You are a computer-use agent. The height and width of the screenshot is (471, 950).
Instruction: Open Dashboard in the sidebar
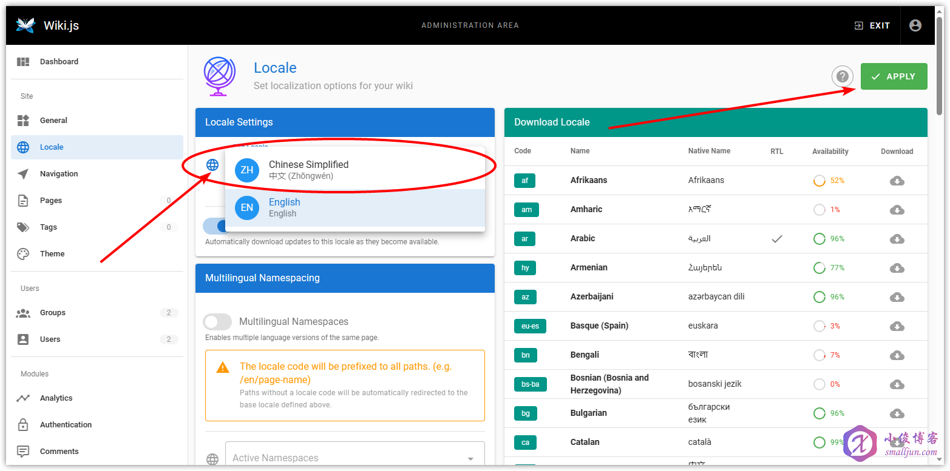pyautogui.click(x=97, y=62)
